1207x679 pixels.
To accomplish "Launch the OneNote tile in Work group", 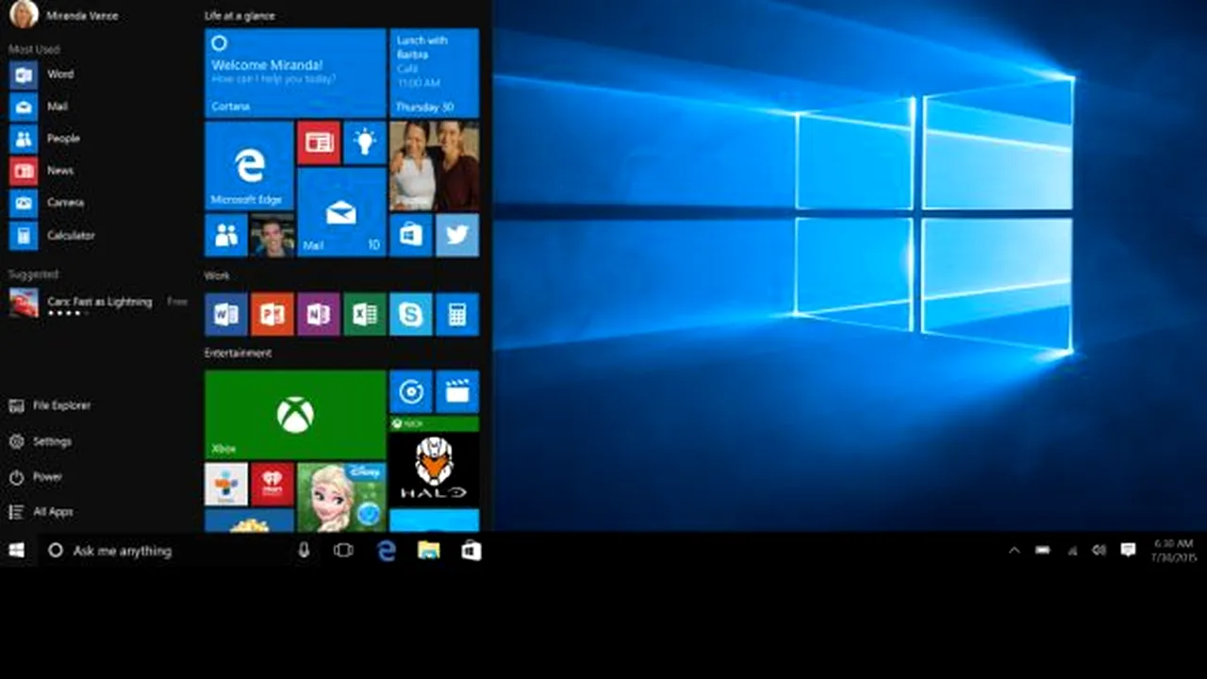I will (319, 314).
